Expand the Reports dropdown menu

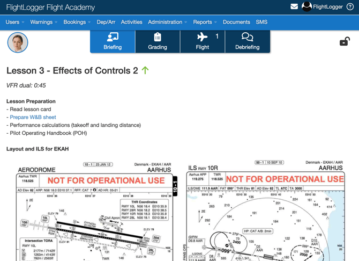coord(205,22)
